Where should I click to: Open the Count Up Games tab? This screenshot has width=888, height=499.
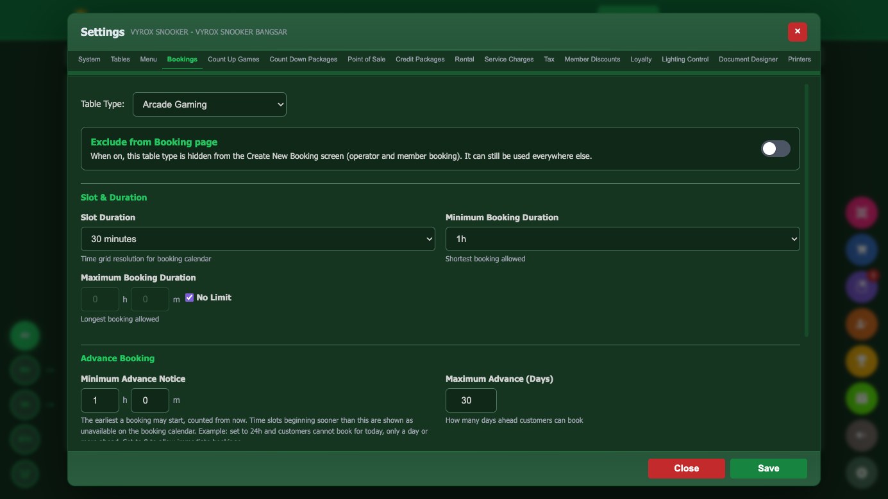pos(233,59)
